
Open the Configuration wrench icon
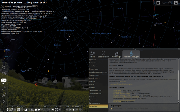pos(4,95)
